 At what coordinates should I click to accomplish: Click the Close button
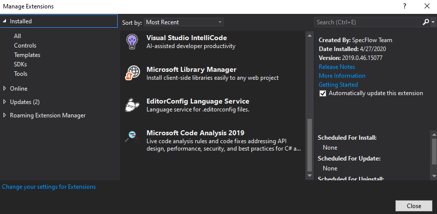point(414,206)
